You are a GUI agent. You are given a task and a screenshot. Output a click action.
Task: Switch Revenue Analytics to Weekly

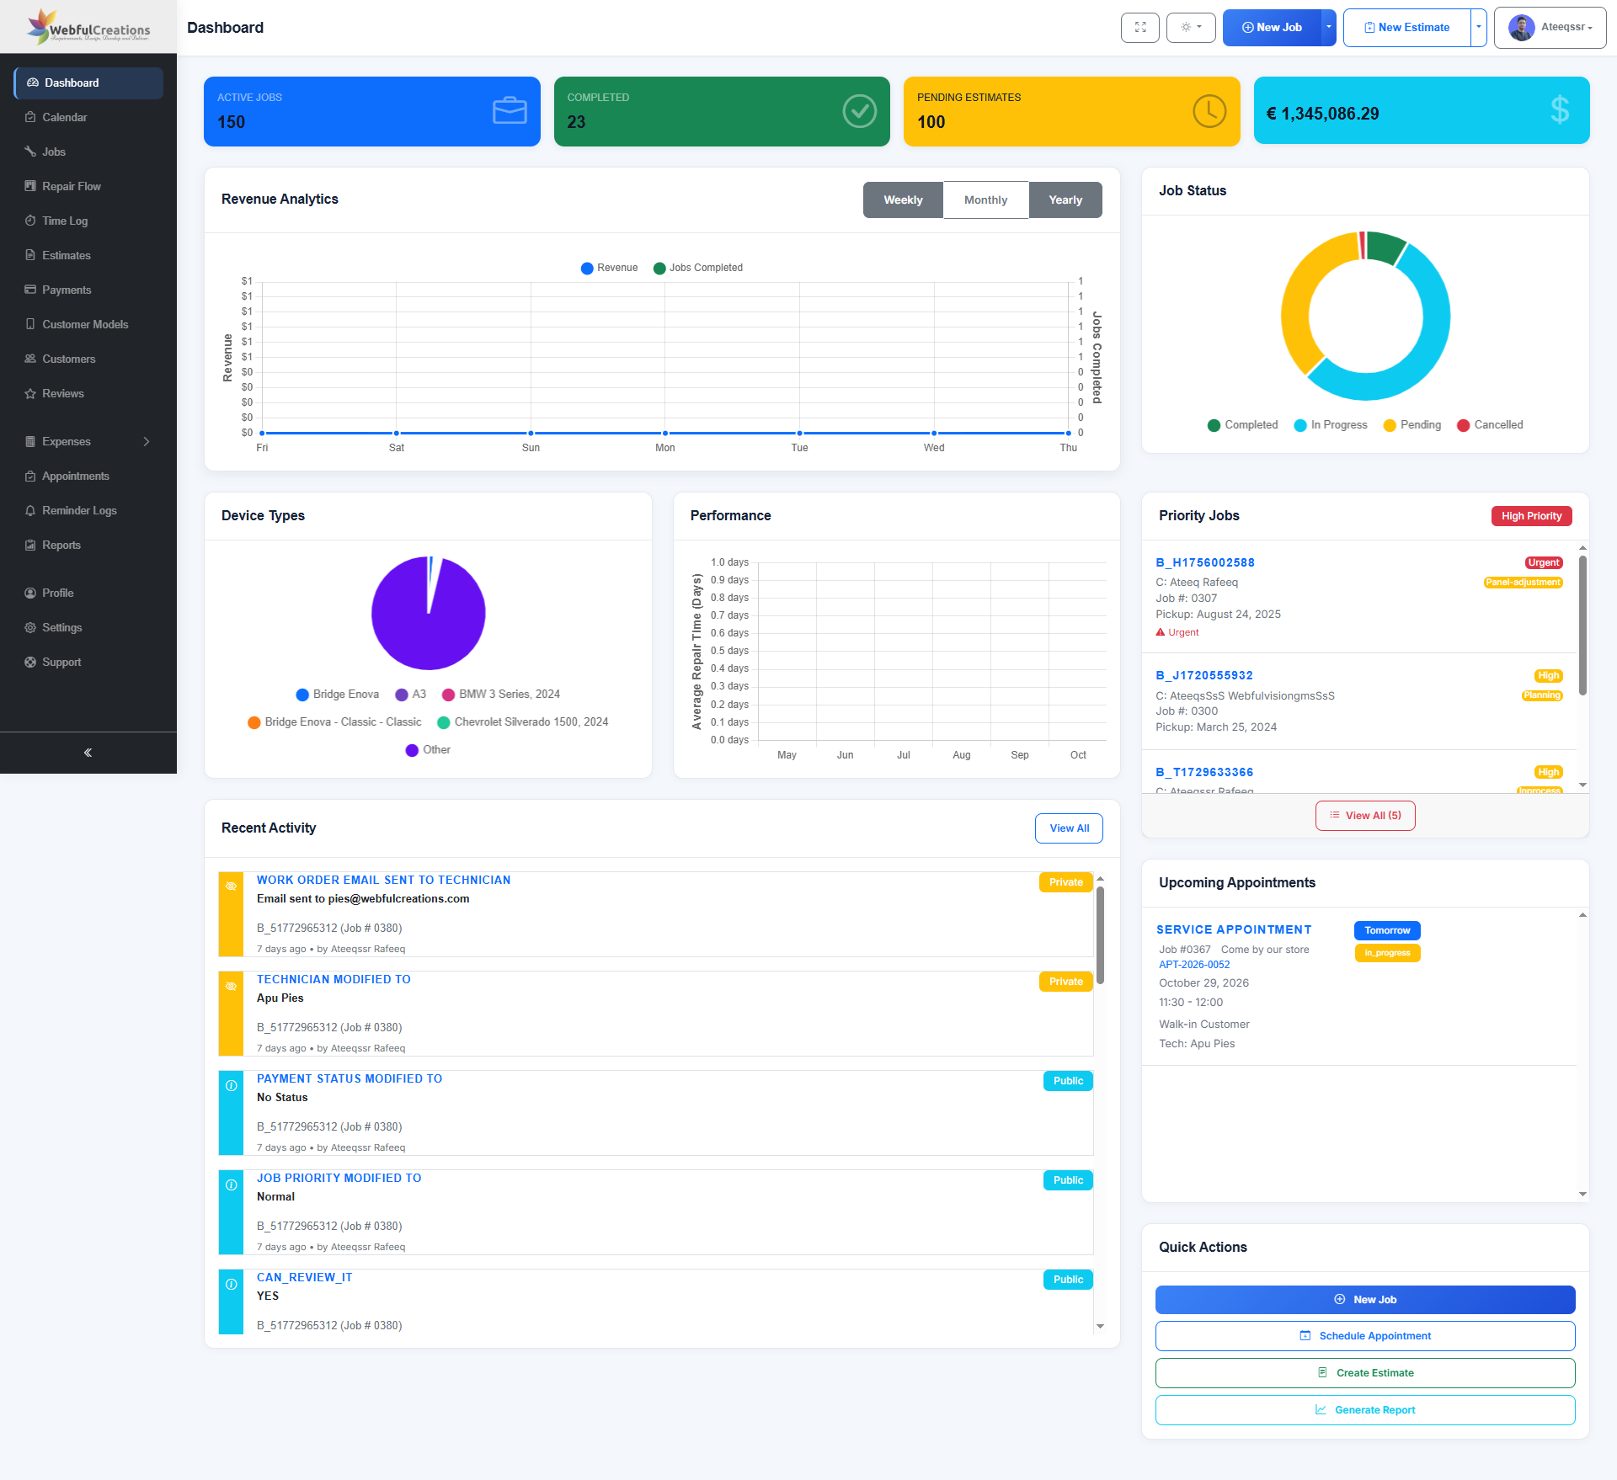tap(903, 200)
